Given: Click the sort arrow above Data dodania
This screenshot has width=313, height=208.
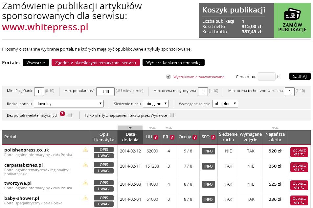Looking at the screenshot, I should tap(130, 128).
